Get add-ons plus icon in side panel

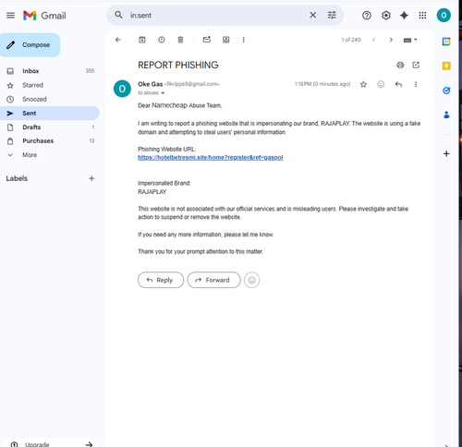point(446,153)
